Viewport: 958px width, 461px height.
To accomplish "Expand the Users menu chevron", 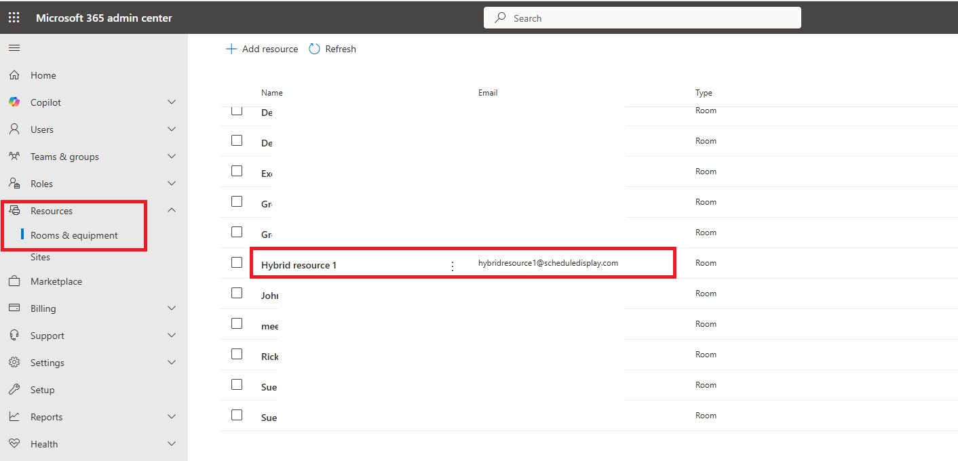I will tap(172, 129).
